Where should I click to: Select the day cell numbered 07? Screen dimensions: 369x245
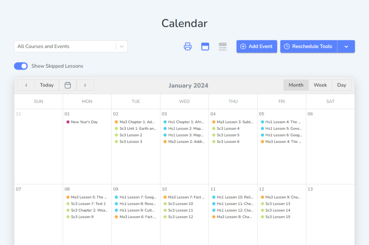click(39, 215)
